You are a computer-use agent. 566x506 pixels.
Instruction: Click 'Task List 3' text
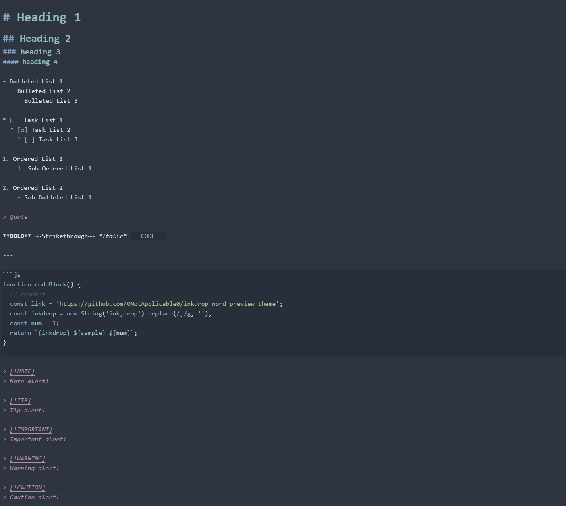pyautogui.click(x=58, y=139)
